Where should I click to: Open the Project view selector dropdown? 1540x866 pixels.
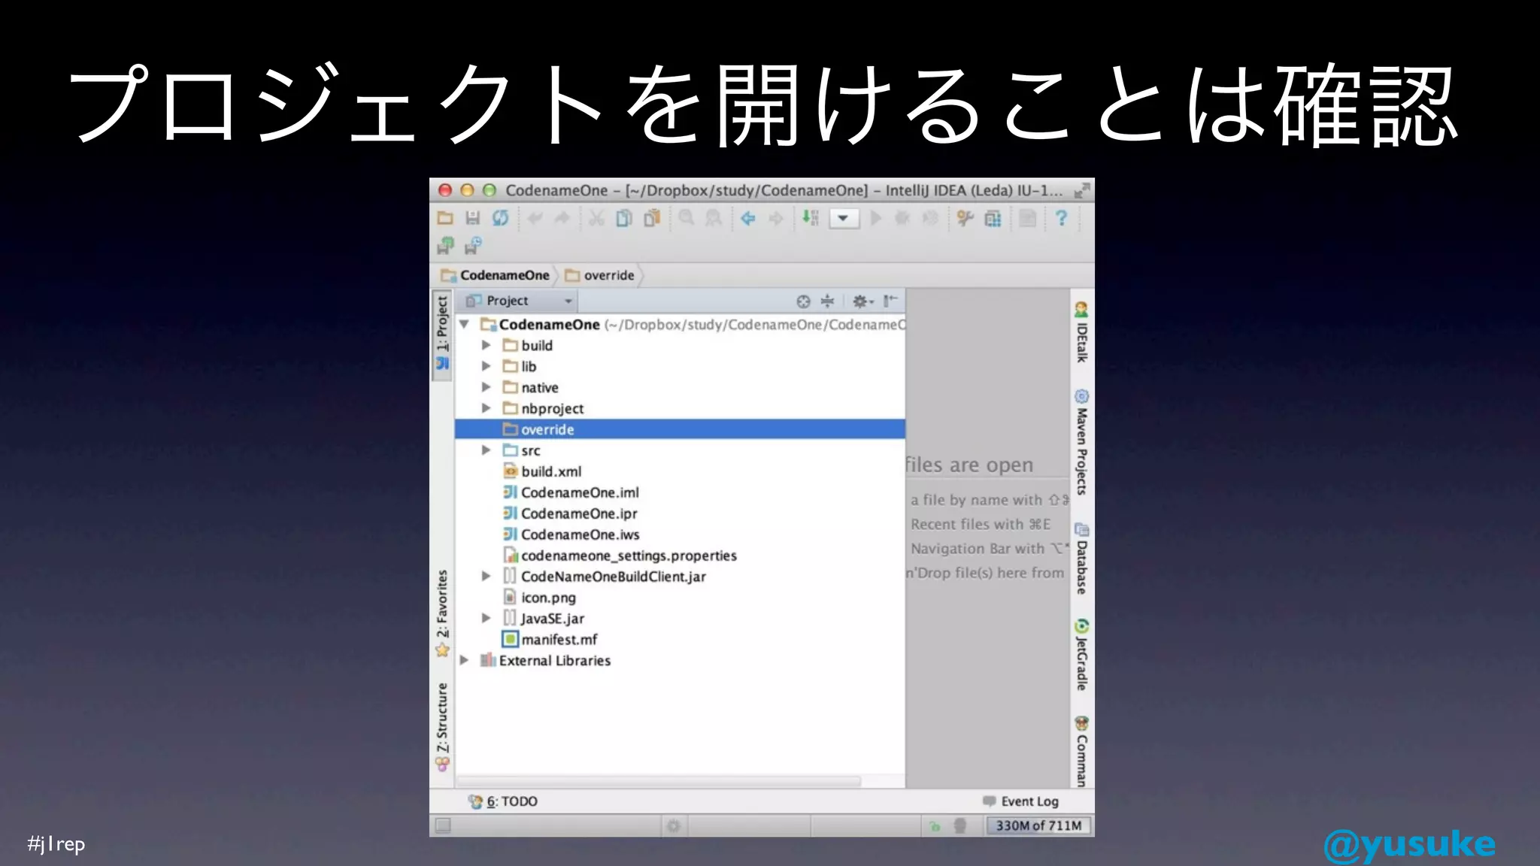[x=519, y=301]
